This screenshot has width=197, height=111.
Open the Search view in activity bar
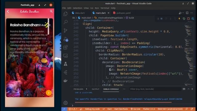click(66, 22)
